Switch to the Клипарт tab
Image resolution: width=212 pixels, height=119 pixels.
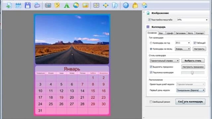tap(199, 33)
